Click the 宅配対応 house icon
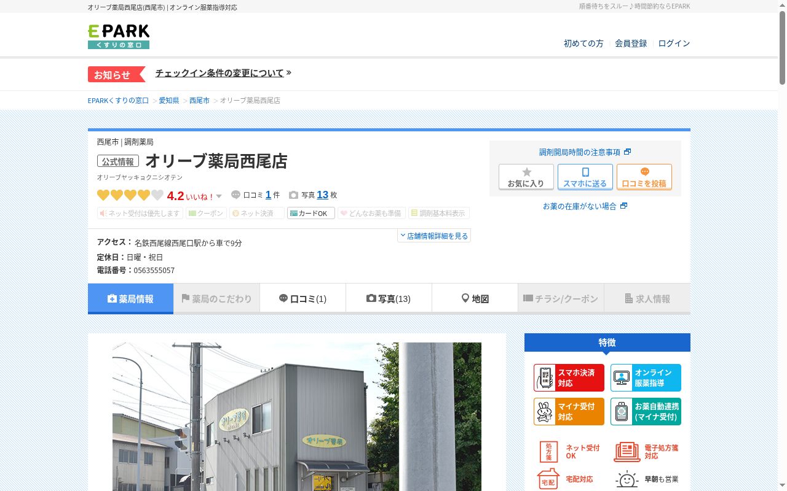787x491 pixels. [x=548, y=479]
